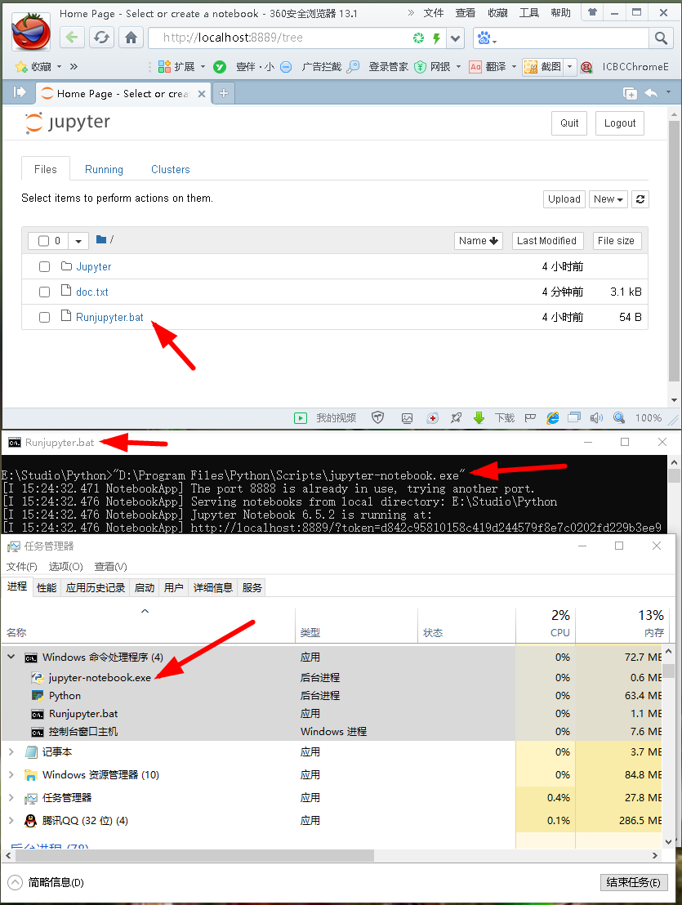682x905 pixels.
Task: Refresh the Jupyter notebook file list
Action: (640, 199)
